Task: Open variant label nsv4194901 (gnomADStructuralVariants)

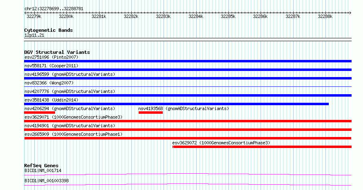Action: [70, 126]
